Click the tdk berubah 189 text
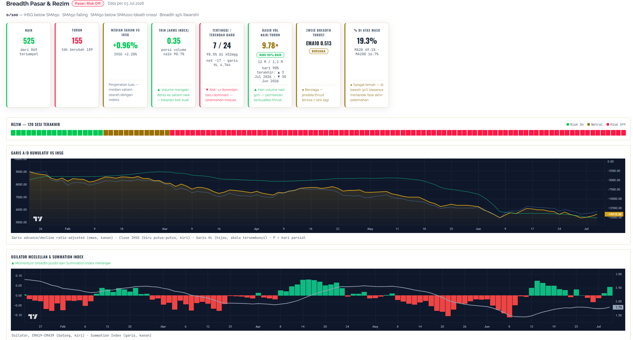Screen dimensions: 633x340 [x=77, y=50]
